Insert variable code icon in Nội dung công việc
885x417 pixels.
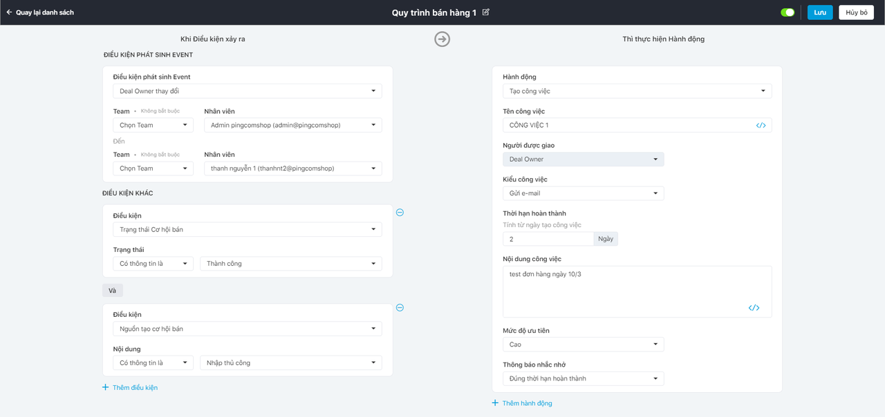[754, 308]
